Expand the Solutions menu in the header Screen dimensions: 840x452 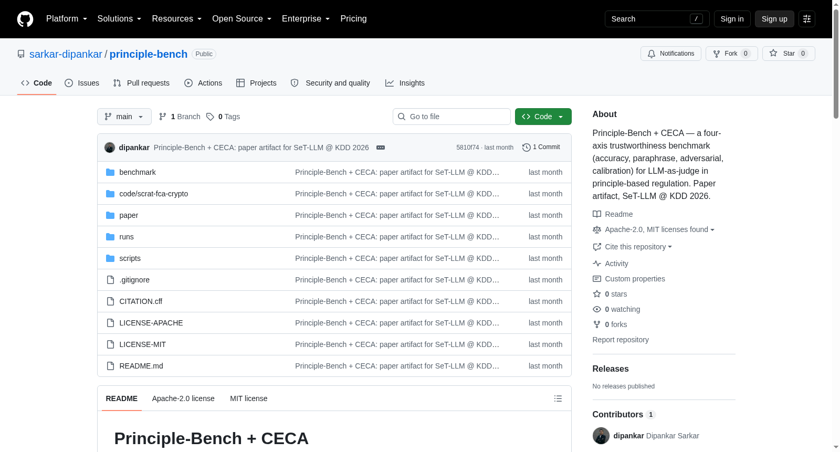119,19
